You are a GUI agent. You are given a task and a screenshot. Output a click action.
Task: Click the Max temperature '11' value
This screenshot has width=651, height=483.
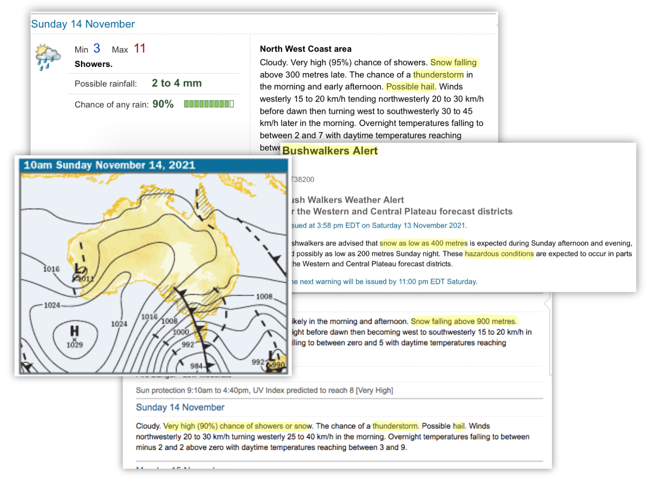(140, 48)
